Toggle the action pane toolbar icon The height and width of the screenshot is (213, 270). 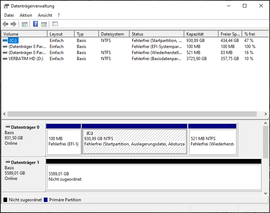point(44,24)
